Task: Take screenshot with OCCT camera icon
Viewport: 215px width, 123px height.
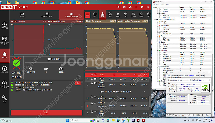Action: (x=124, y=7)
